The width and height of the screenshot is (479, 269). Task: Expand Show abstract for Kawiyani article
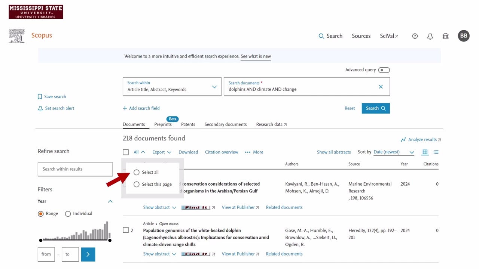click(159, 207)
